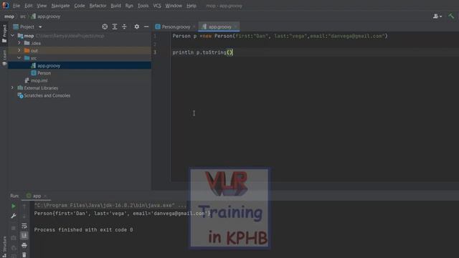Click the build hammer icon
The width and height of the screenshot is (459, 258).
tap(451, 16)
